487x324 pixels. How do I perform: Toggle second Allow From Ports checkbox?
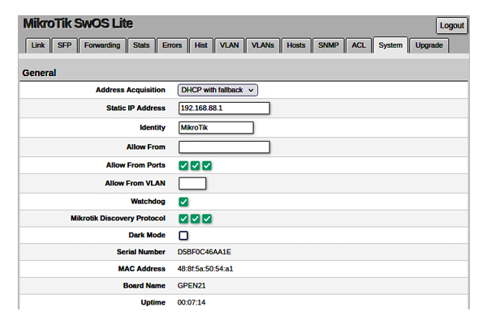(195, 165)
